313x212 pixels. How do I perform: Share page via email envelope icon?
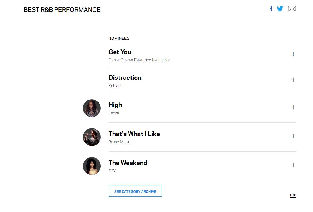[x=292, y=9]
